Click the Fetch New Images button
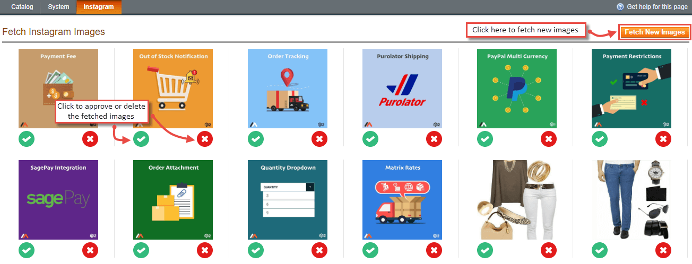692x264 pixels. tap(655, 32)
